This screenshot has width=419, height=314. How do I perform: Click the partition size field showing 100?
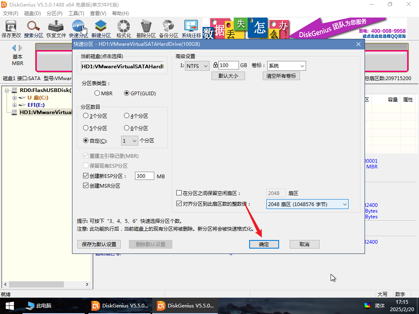229,65
